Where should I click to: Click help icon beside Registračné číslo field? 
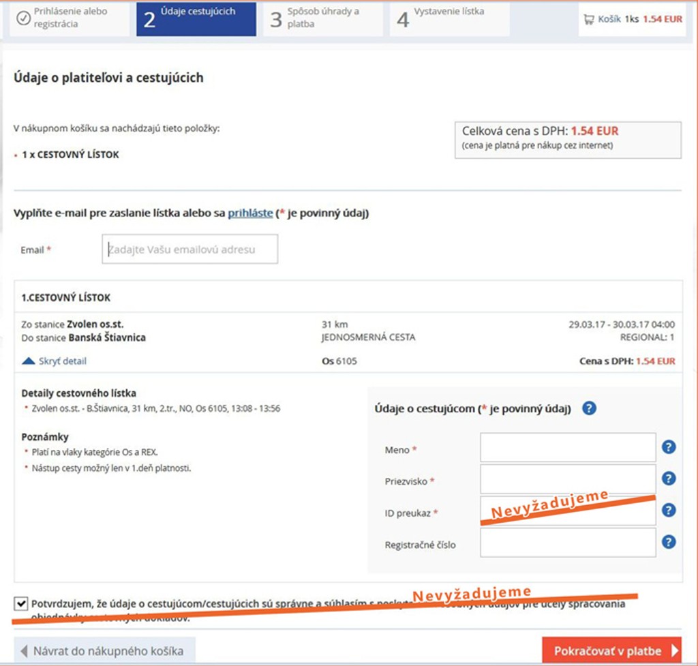669,542
